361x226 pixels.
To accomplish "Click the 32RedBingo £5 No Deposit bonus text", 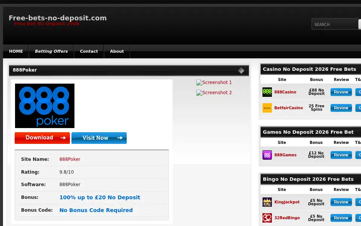I will click(x=316, y=218).
